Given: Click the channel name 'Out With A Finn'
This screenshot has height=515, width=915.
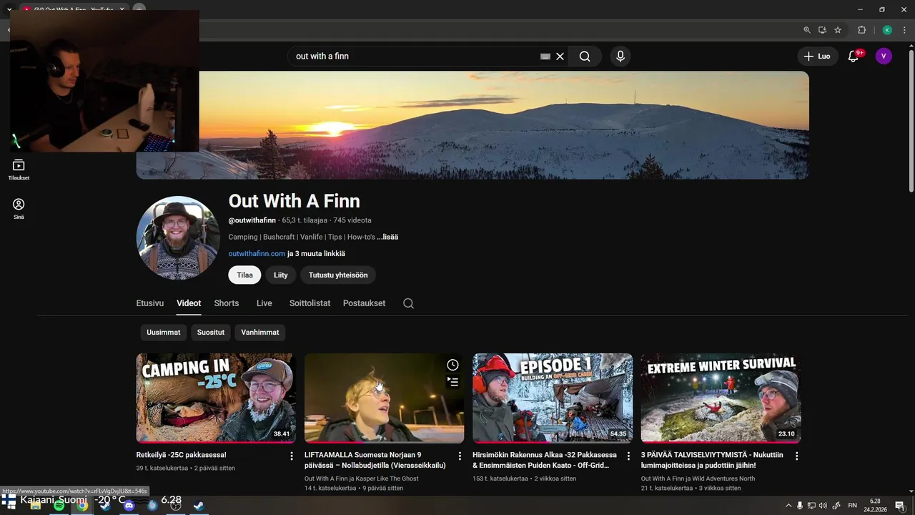Looking at the screenshot, I should point(295,201).
